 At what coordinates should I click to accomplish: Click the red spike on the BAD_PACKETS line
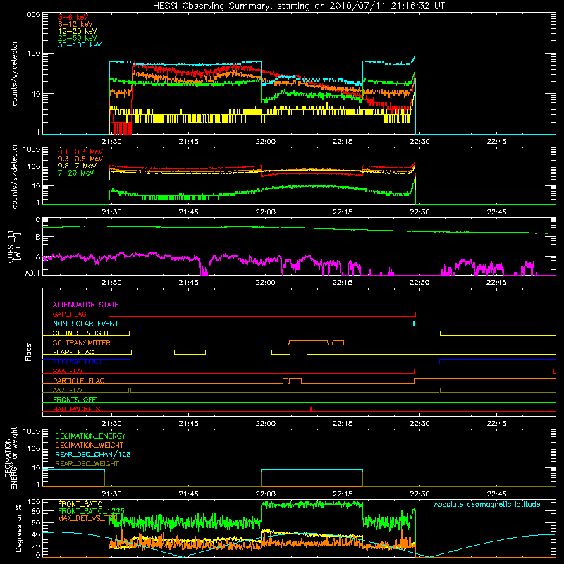coord(311,409)
